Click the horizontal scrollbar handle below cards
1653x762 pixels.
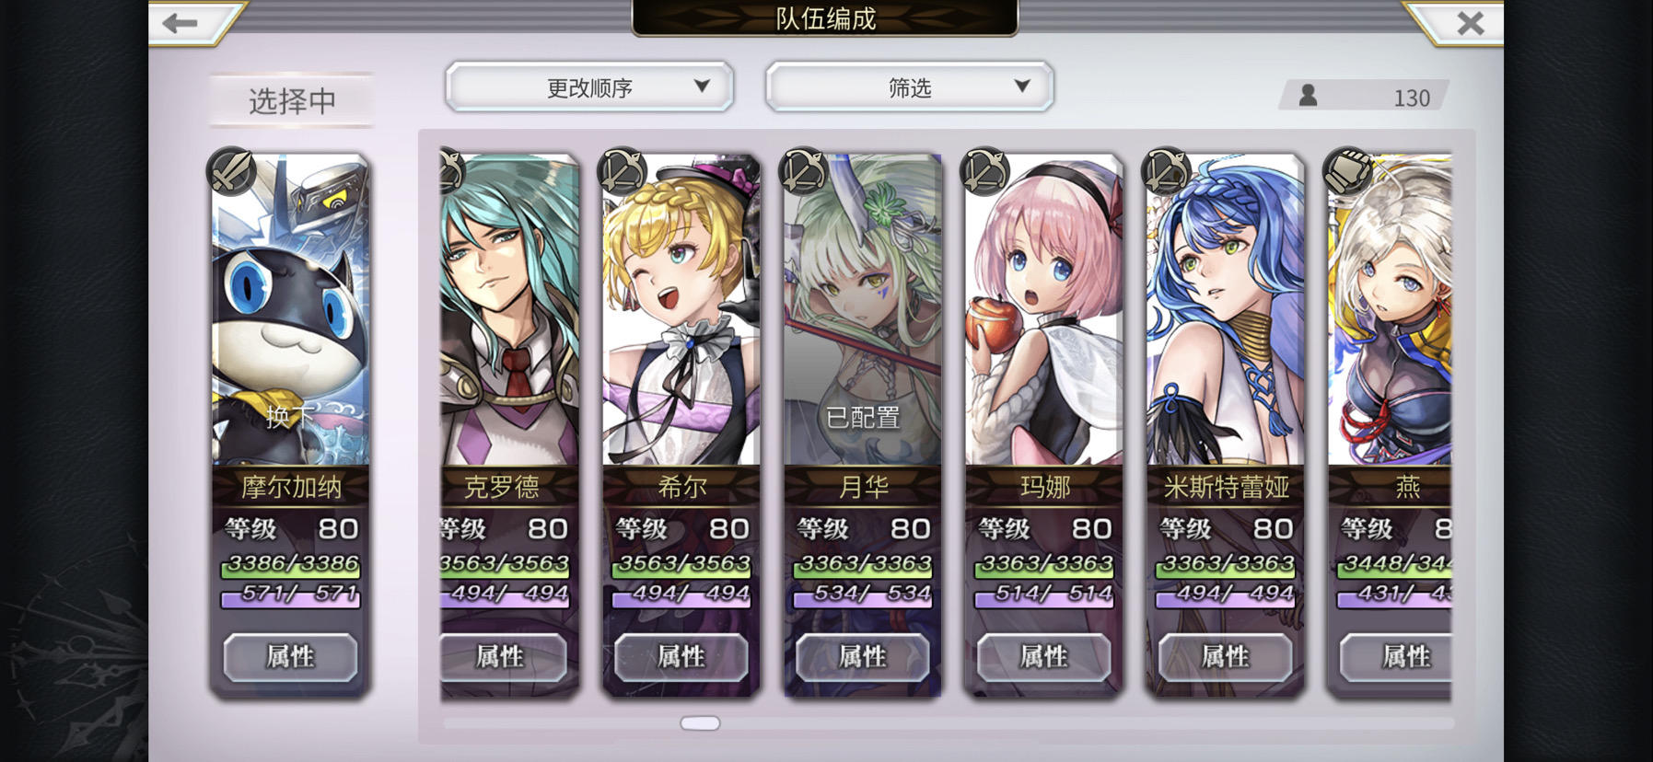point(700,723)
